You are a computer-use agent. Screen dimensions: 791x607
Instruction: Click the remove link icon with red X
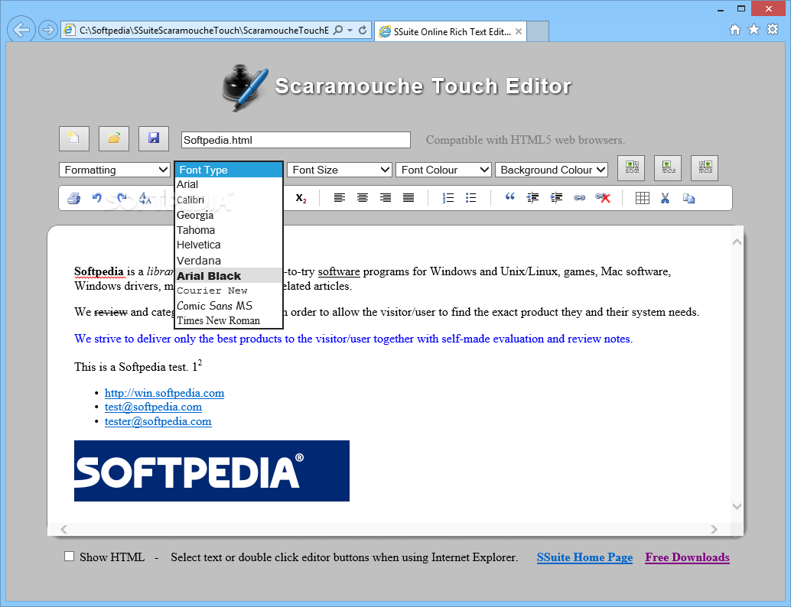603,198
